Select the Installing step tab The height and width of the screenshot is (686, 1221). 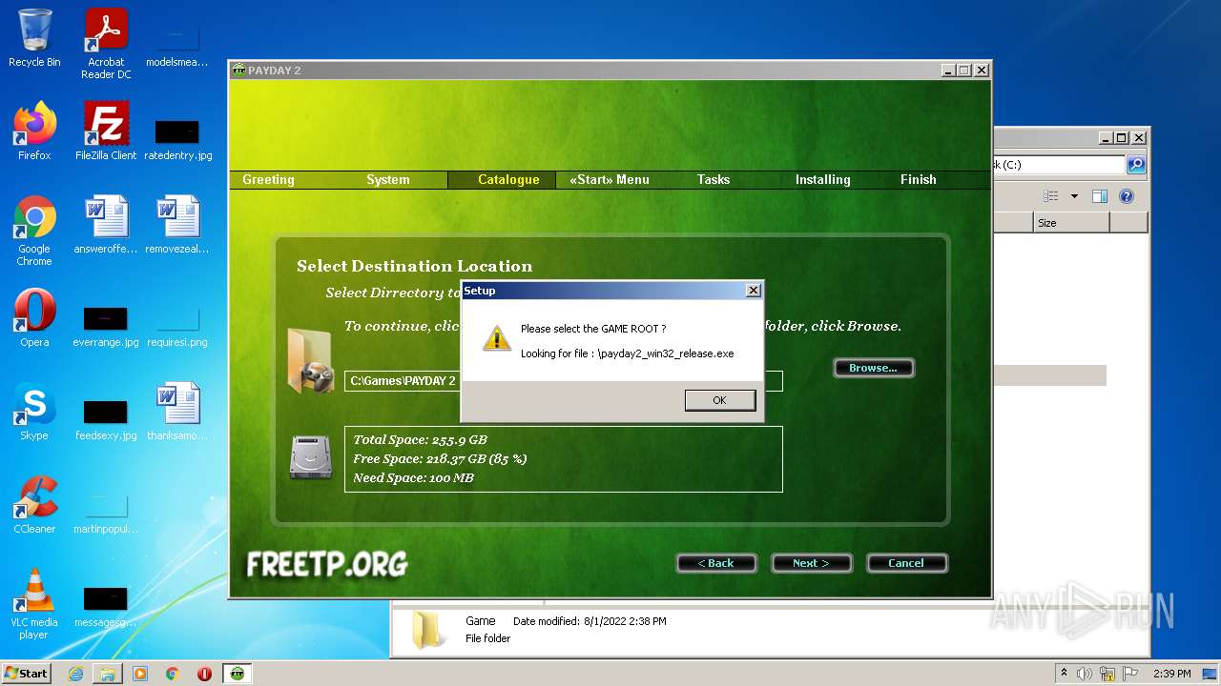tap(823, 179)
